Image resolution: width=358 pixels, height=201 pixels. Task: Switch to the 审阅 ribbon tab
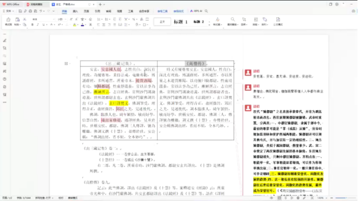tap(108, 11)
